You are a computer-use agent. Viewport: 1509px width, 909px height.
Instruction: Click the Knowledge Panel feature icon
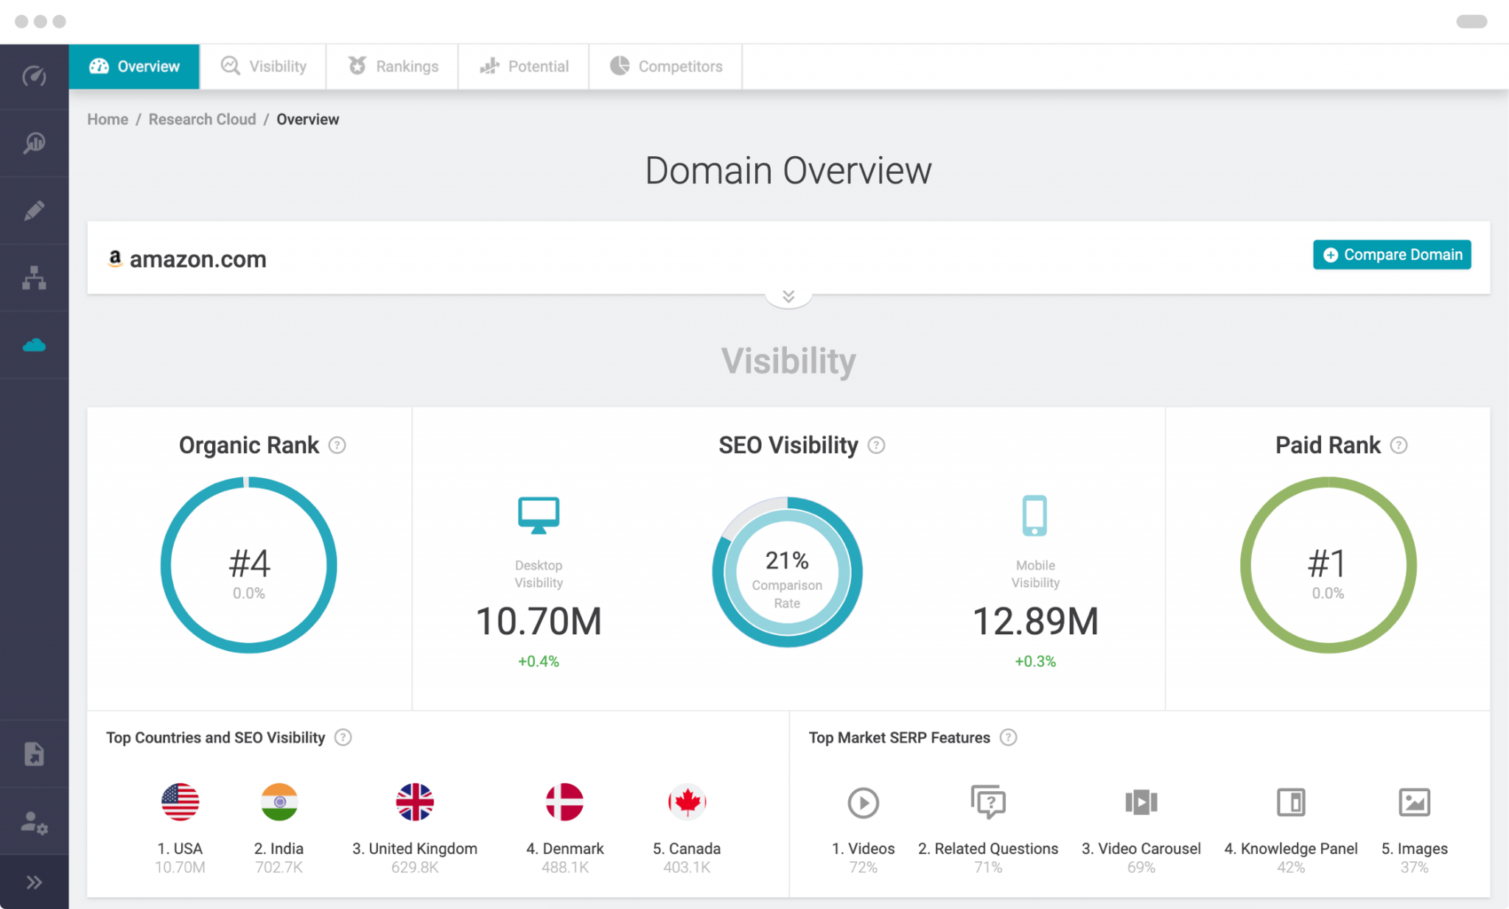coord(1291,802)
